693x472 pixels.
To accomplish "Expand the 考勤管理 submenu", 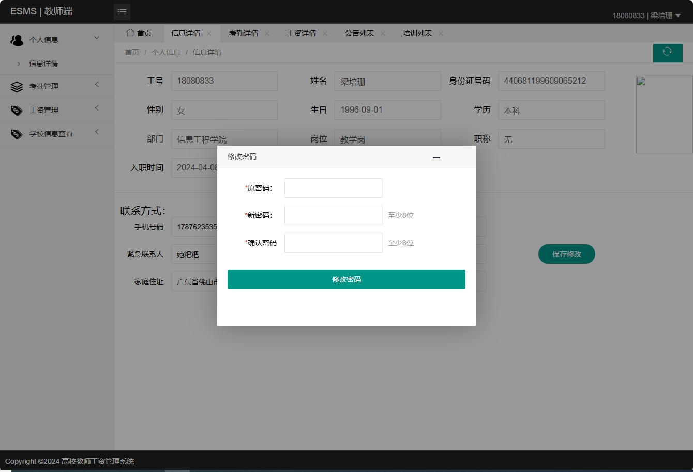I will click(x=97, y=86).
